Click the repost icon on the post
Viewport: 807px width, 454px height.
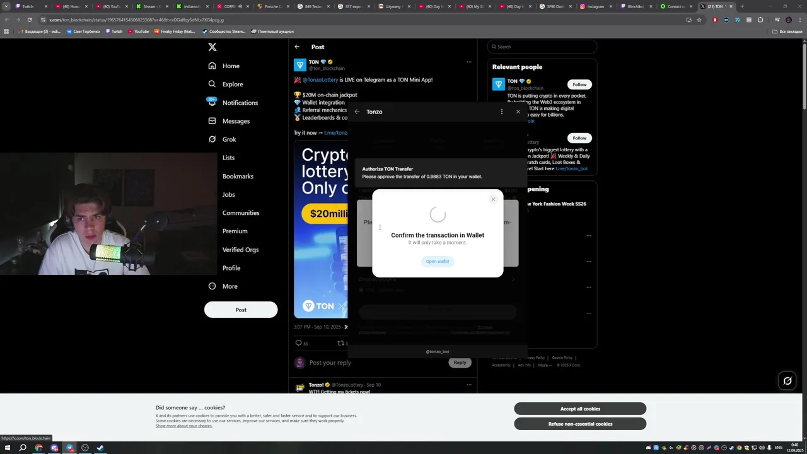point(340,343)
